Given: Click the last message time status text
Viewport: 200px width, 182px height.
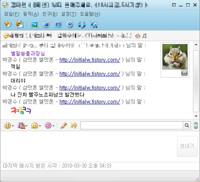Looking at the screenshot, I should [x=57, y=166].
